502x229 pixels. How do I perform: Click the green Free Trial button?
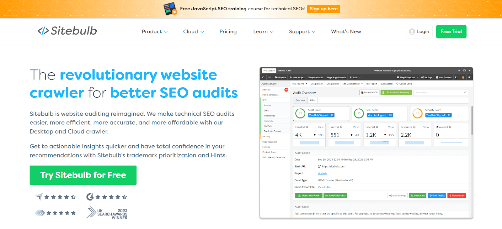click(x=451, y=32)
